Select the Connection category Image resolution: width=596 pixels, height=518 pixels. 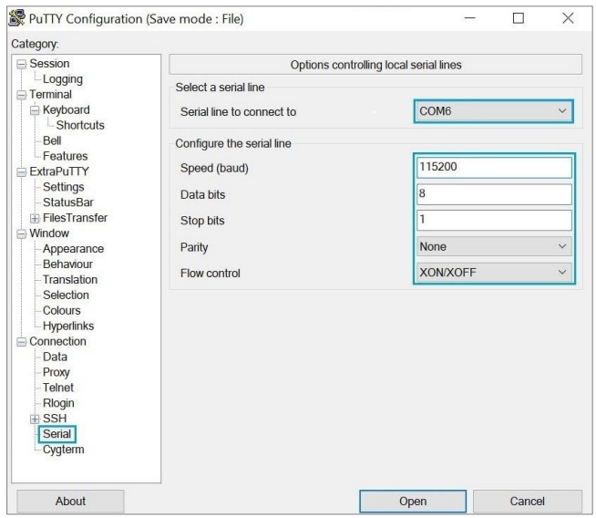(57, 341)
